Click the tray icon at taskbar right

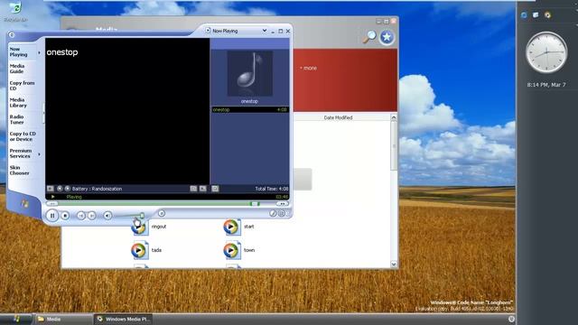tap(511, 319)
